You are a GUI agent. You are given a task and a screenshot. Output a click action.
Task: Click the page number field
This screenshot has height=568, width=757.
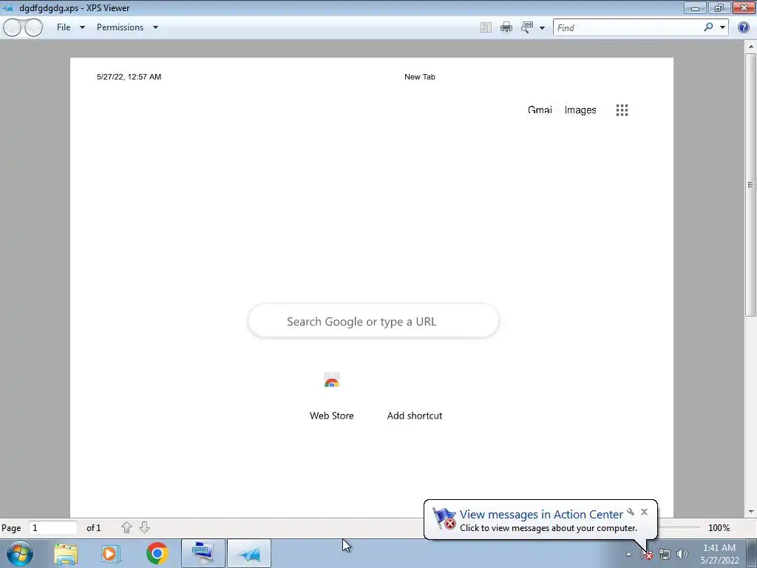click(53, 528)
